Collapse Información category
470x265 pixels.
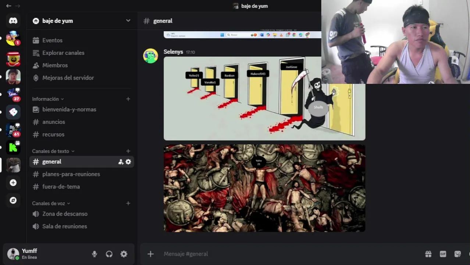(48, 99)
